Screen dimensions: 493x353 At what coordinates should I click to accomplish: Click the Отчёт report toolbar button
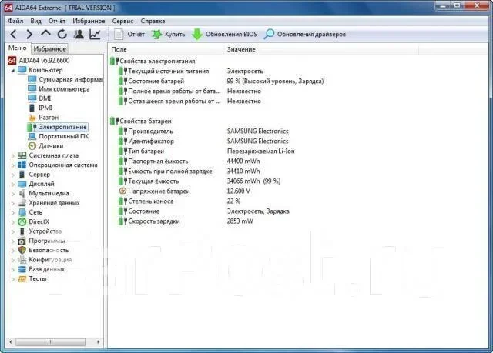tap(129, 34)
